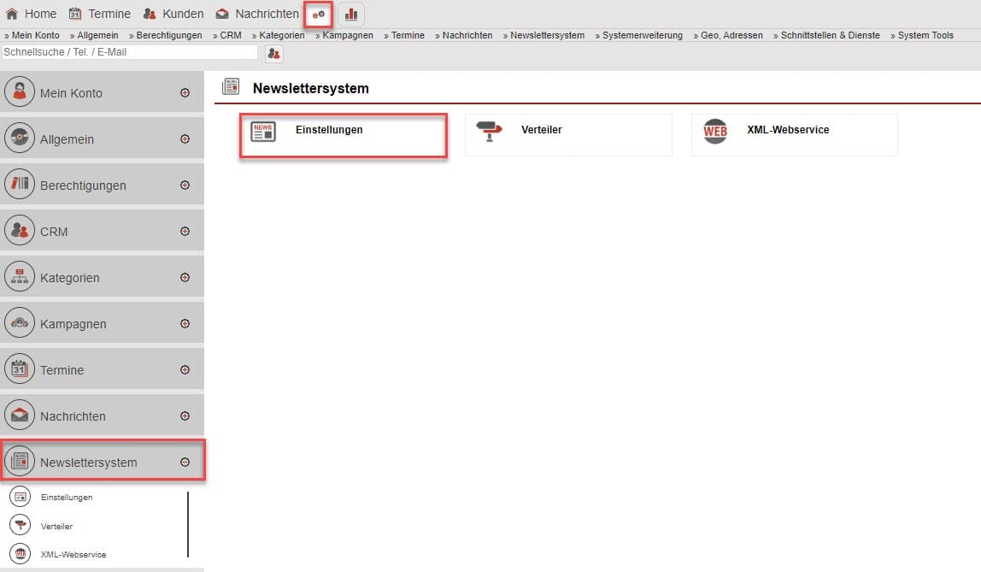
Task: Click the Verteiler icon in sidebar submenu
Action: tap(20, 526)
